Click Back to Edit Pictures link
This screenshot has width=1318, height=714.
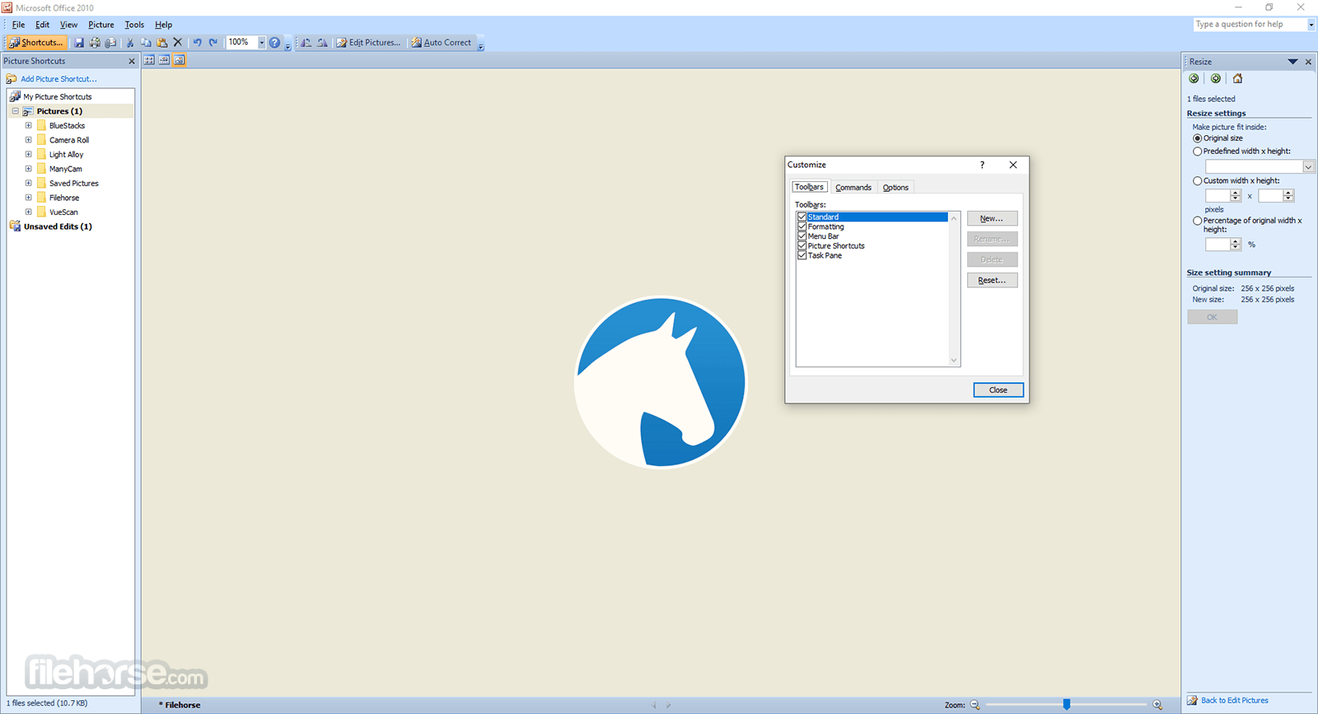pos(1235,700)
